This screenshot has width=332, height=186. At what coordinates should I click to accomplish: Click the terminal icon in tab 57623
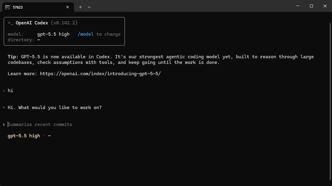(x=7, y=7)
